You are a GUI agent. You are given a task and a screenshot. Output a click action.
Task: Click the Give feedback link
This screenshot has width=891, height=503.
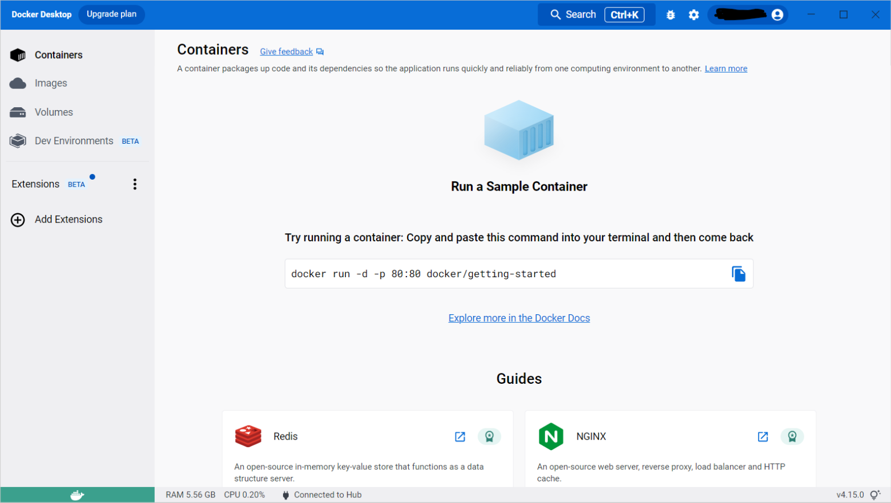point(287,51)
